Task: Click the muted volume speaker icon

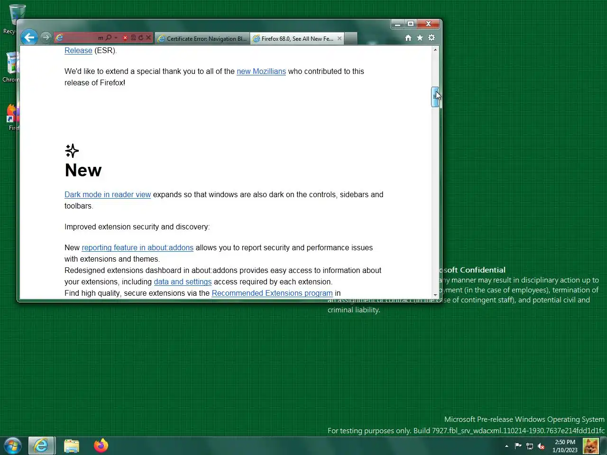Action: (x=541, y=446)
